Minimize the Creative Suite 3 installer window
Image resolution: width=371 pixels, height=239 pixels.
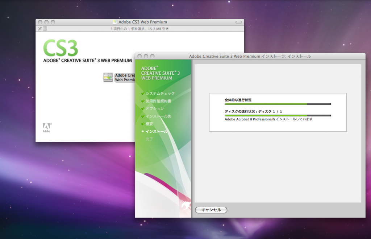pyautogui.click(x=146, y=56)
